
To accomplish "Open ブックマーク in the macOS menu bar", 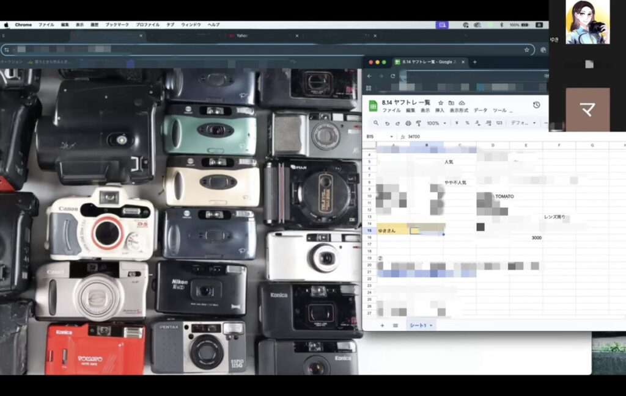I will pos(117,25).
